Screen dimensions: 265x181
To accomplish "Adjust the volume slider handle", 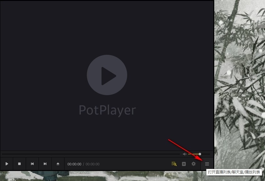I will click(200, 154).
